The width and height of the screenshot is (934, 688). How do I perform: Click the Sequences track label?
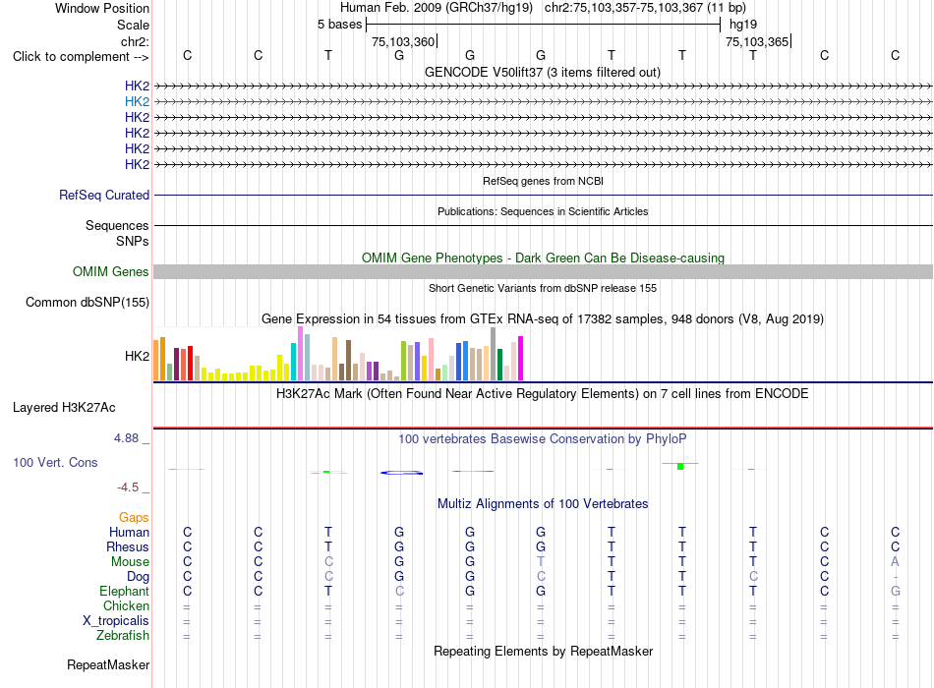[117, 225]
